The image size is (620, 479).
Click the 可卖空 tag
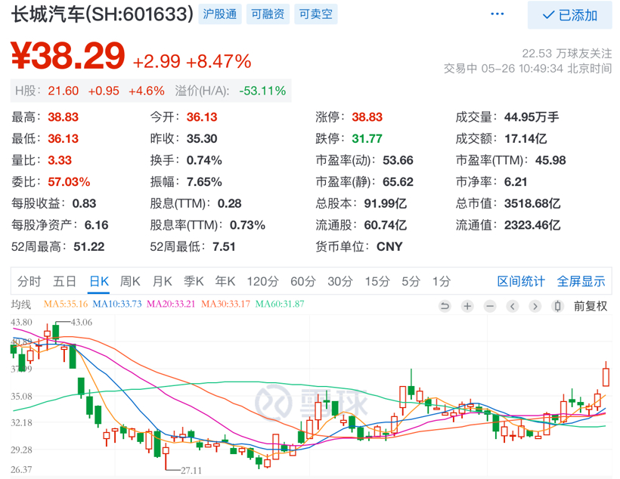click(315, 14)
